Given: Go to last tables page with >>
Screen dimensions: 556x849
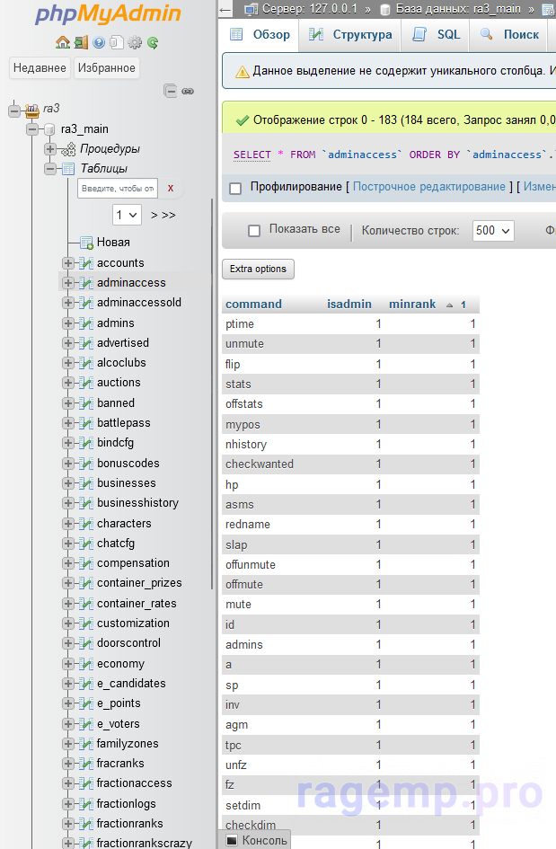Looking at the screenshot, I should point(169,216).
